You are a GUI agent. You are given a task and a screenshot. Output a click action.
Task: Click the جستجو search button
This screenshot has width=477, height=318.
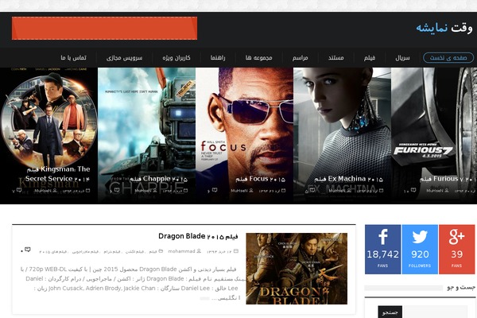(x=390, y=312)
